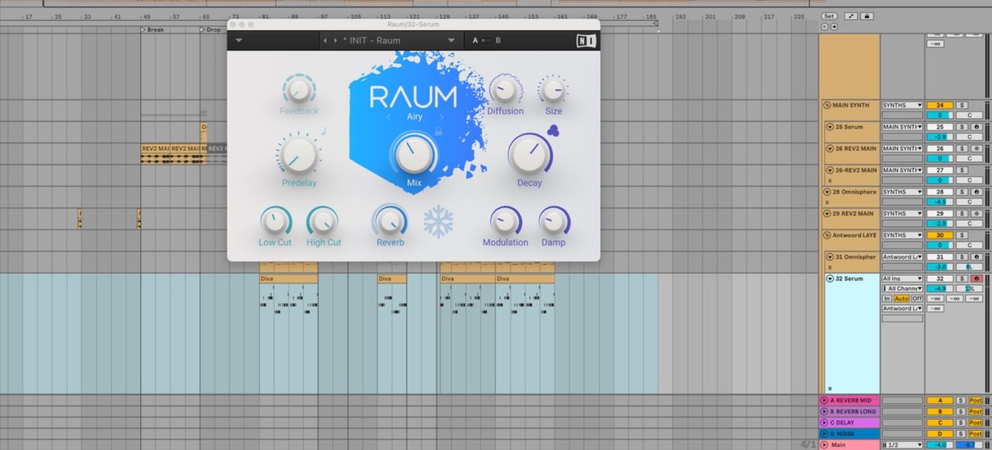Viewport: 992px width, 450px height.
Task: Click the Raum Low Cut knob
Action: tap(275, 221)
